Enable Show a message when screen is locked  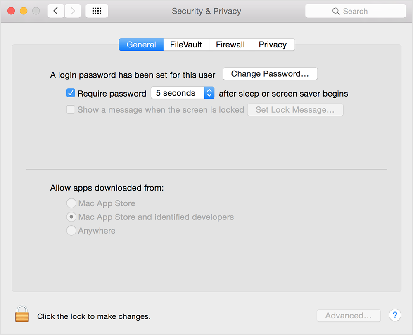71,110
